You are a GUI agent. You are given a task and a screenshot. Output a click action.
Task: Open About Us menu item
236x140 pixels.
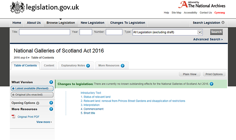pyautogui.click(x=34, y=23)
